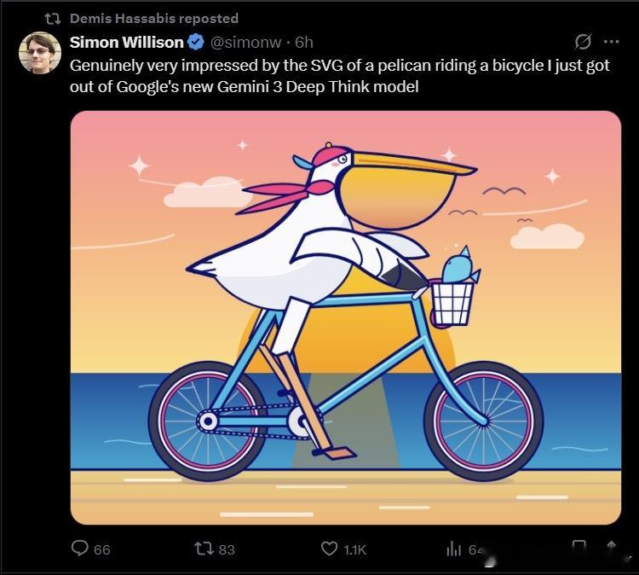Click the tweet text about Gemini 3 Deep Think
Screen dimensions: 639x575
point(339,76)
